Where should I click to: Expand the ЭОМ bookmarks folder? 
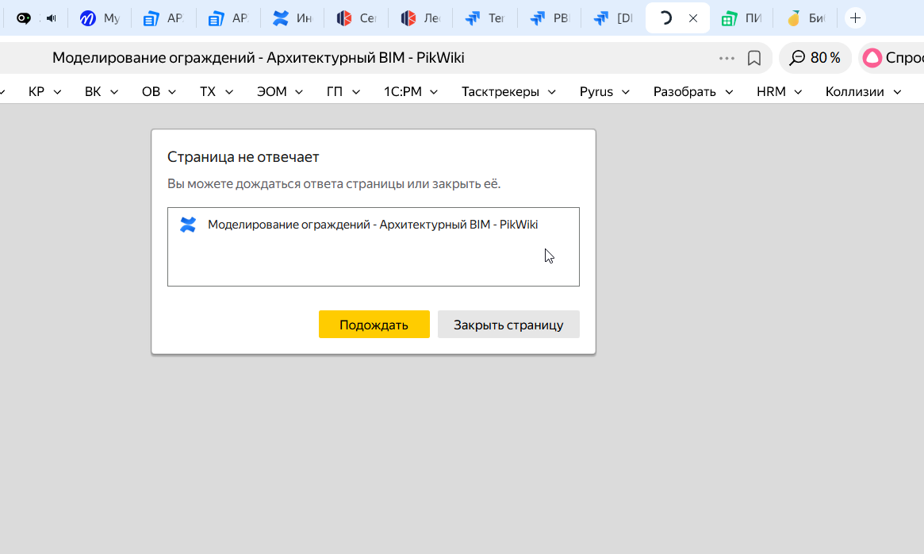point(280,91)
